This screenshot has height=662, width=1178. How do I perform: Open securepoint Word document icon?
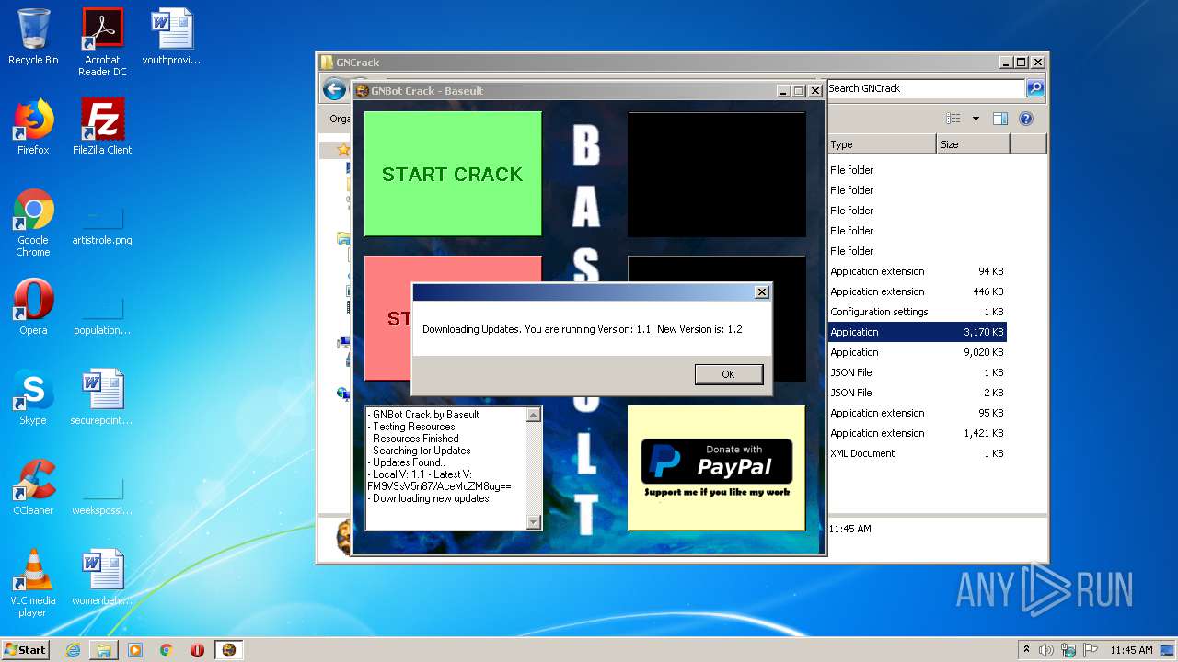pos(102,397)
